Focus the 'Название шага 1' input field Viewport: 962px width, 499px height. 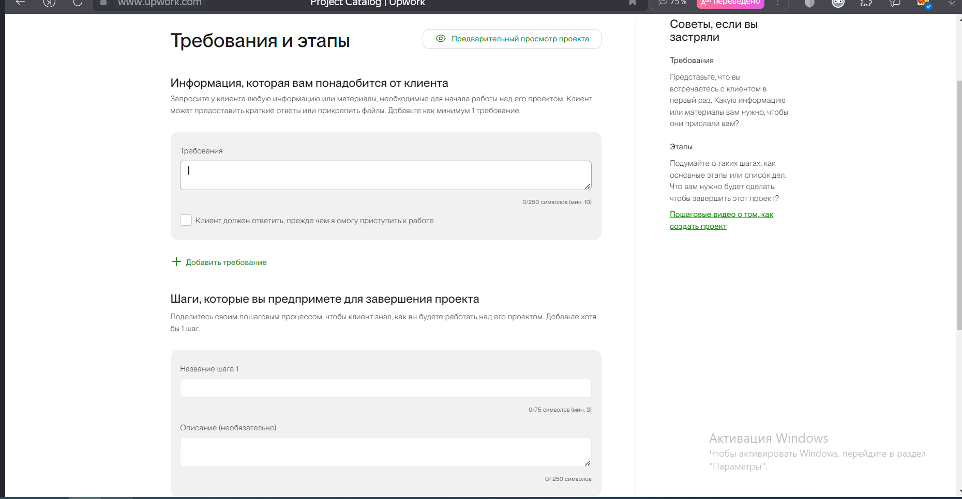[386, 388]
